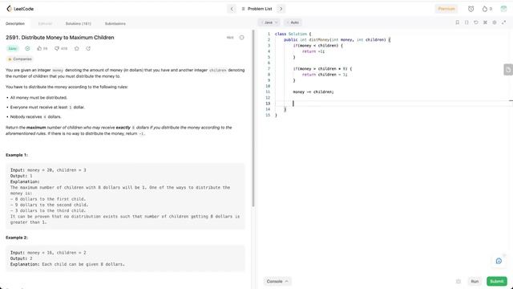This screenshot has height=289, width=513.
Task: Click the 'Example 1:' heading
Action: [x=17, y=155]
